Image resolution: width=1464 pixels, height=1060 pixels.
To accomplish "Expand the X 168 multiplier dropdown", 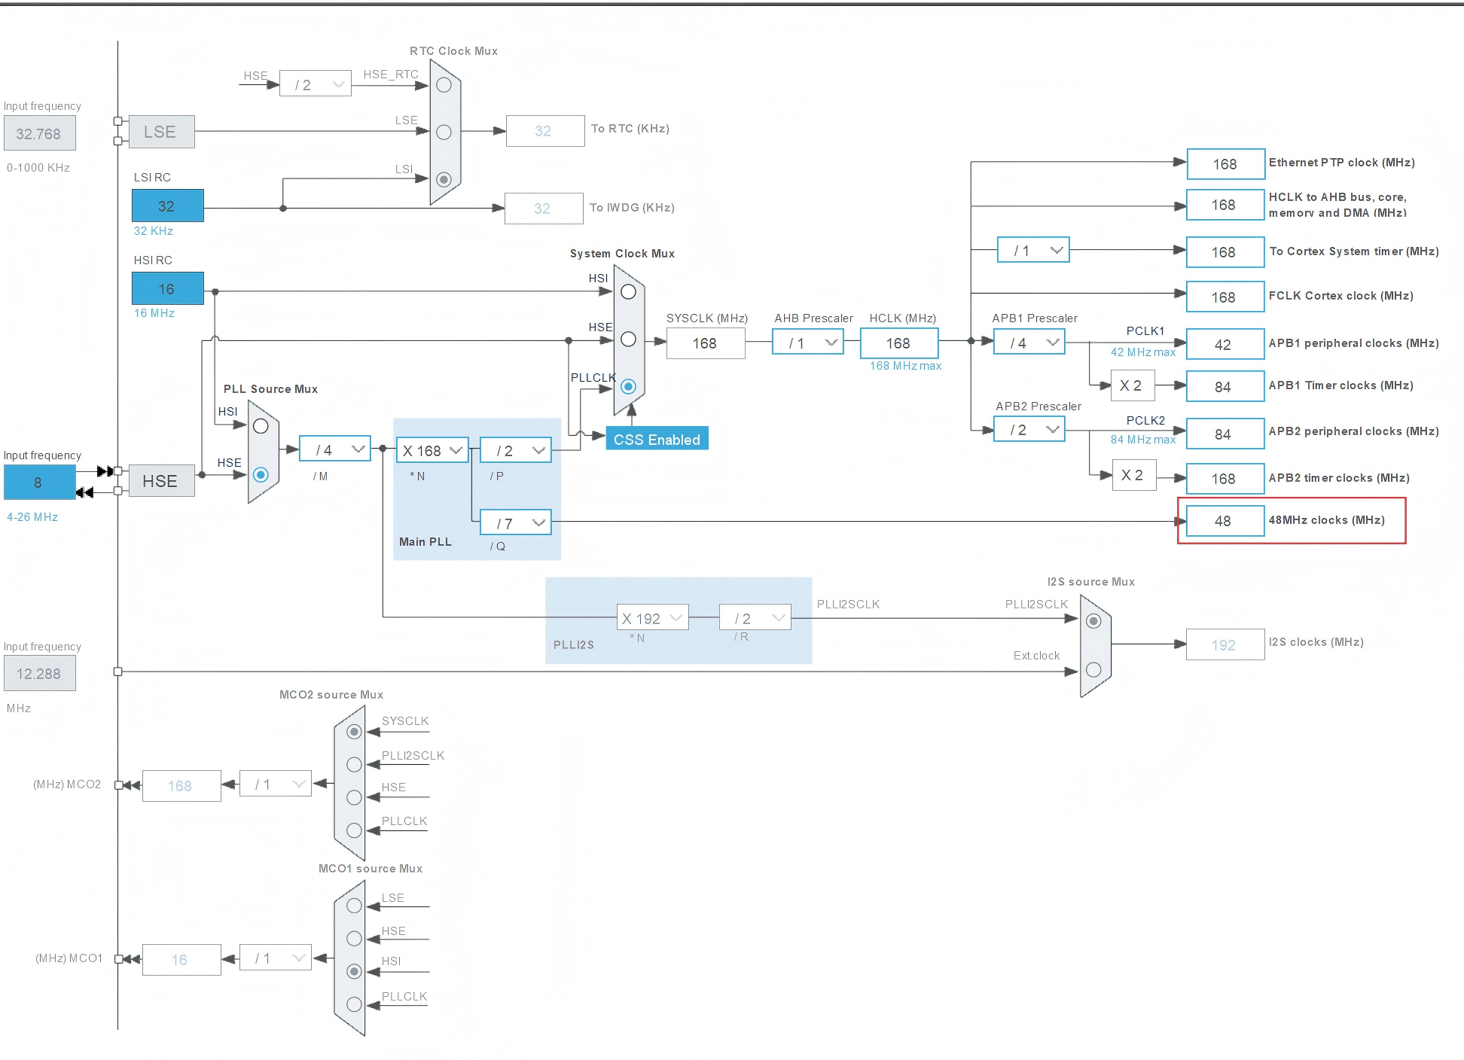I will (432, 450).
